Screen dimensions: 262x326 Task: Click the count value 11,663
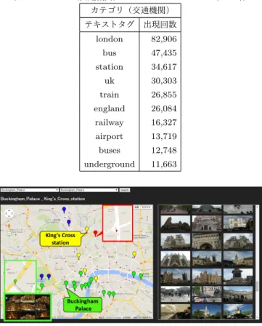(x=164, y=164)
